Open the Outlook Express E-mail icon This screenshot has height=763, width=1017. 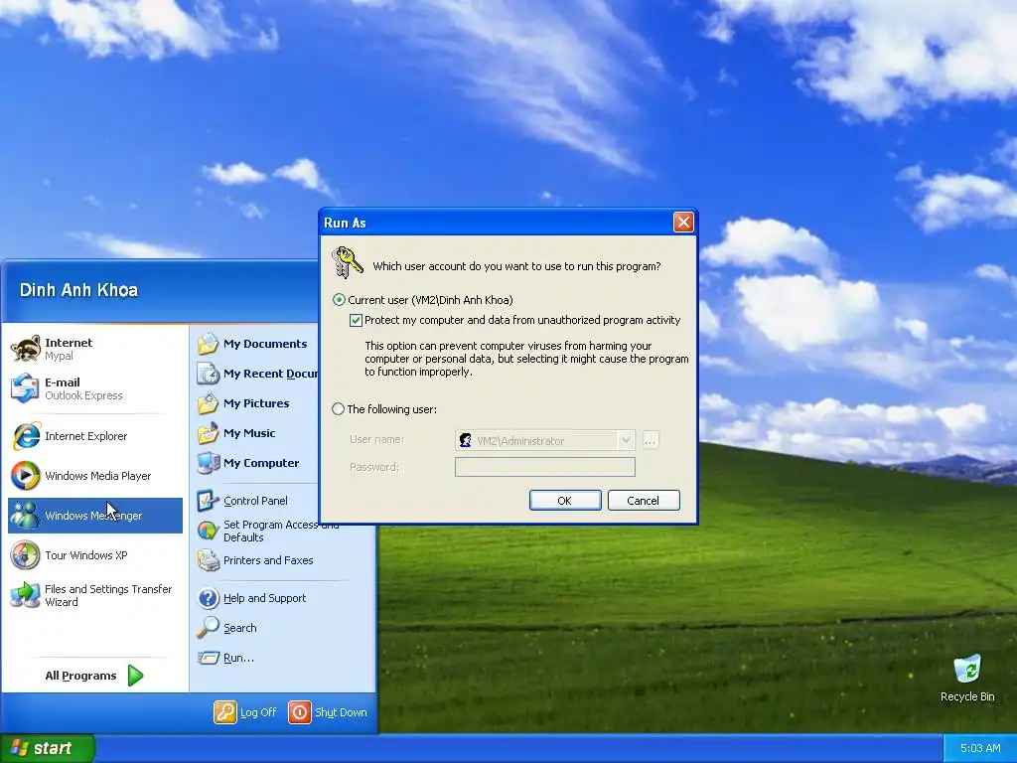[x=25, y=388]
